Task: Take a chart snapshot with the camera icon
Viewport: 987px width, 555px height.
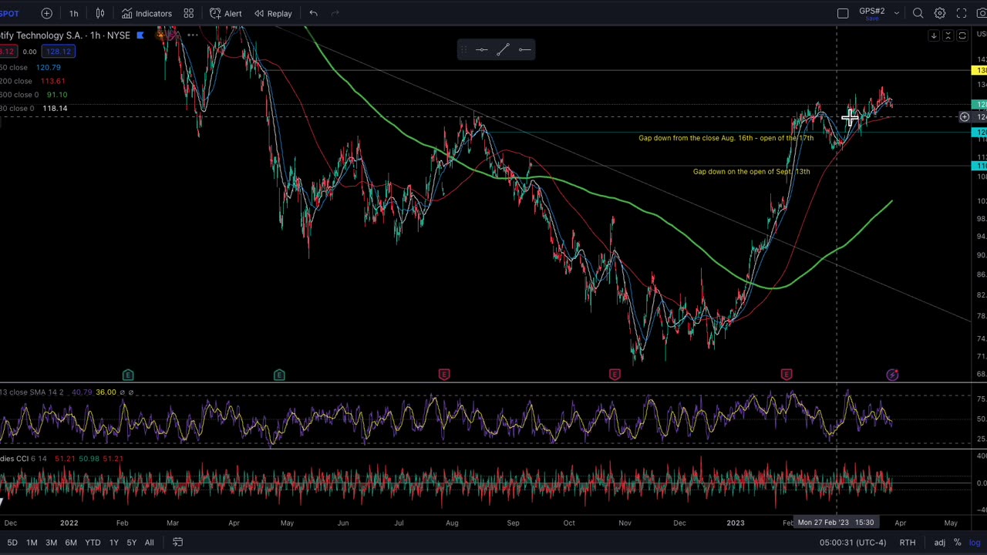Action: [982, 13]
